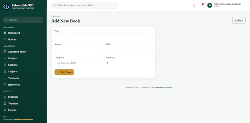Click the Academic Years calendar icon

tap(5, 52)
